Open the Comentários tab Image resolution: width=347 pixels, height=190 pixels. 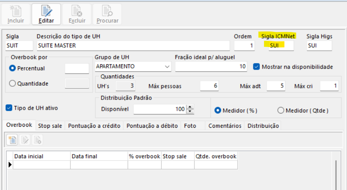(x=225, y=126)
